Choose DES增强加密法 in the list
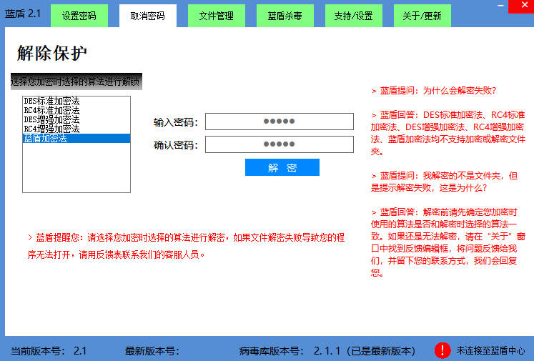This screenshot has width=534, height=361. (x=76, y=119)
